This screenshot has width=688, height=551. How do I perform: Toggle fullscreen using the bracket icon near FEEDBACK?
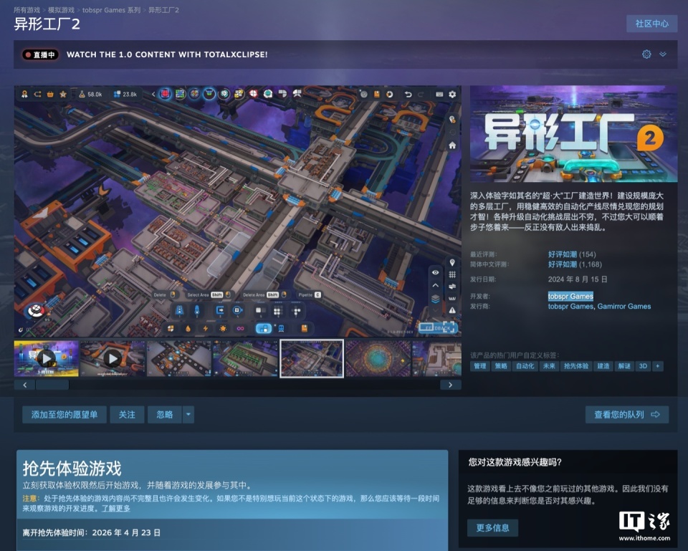[x=449, y=326]
